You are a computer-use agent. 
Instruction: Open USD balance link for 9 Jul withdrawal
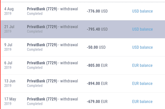(142, 47)
